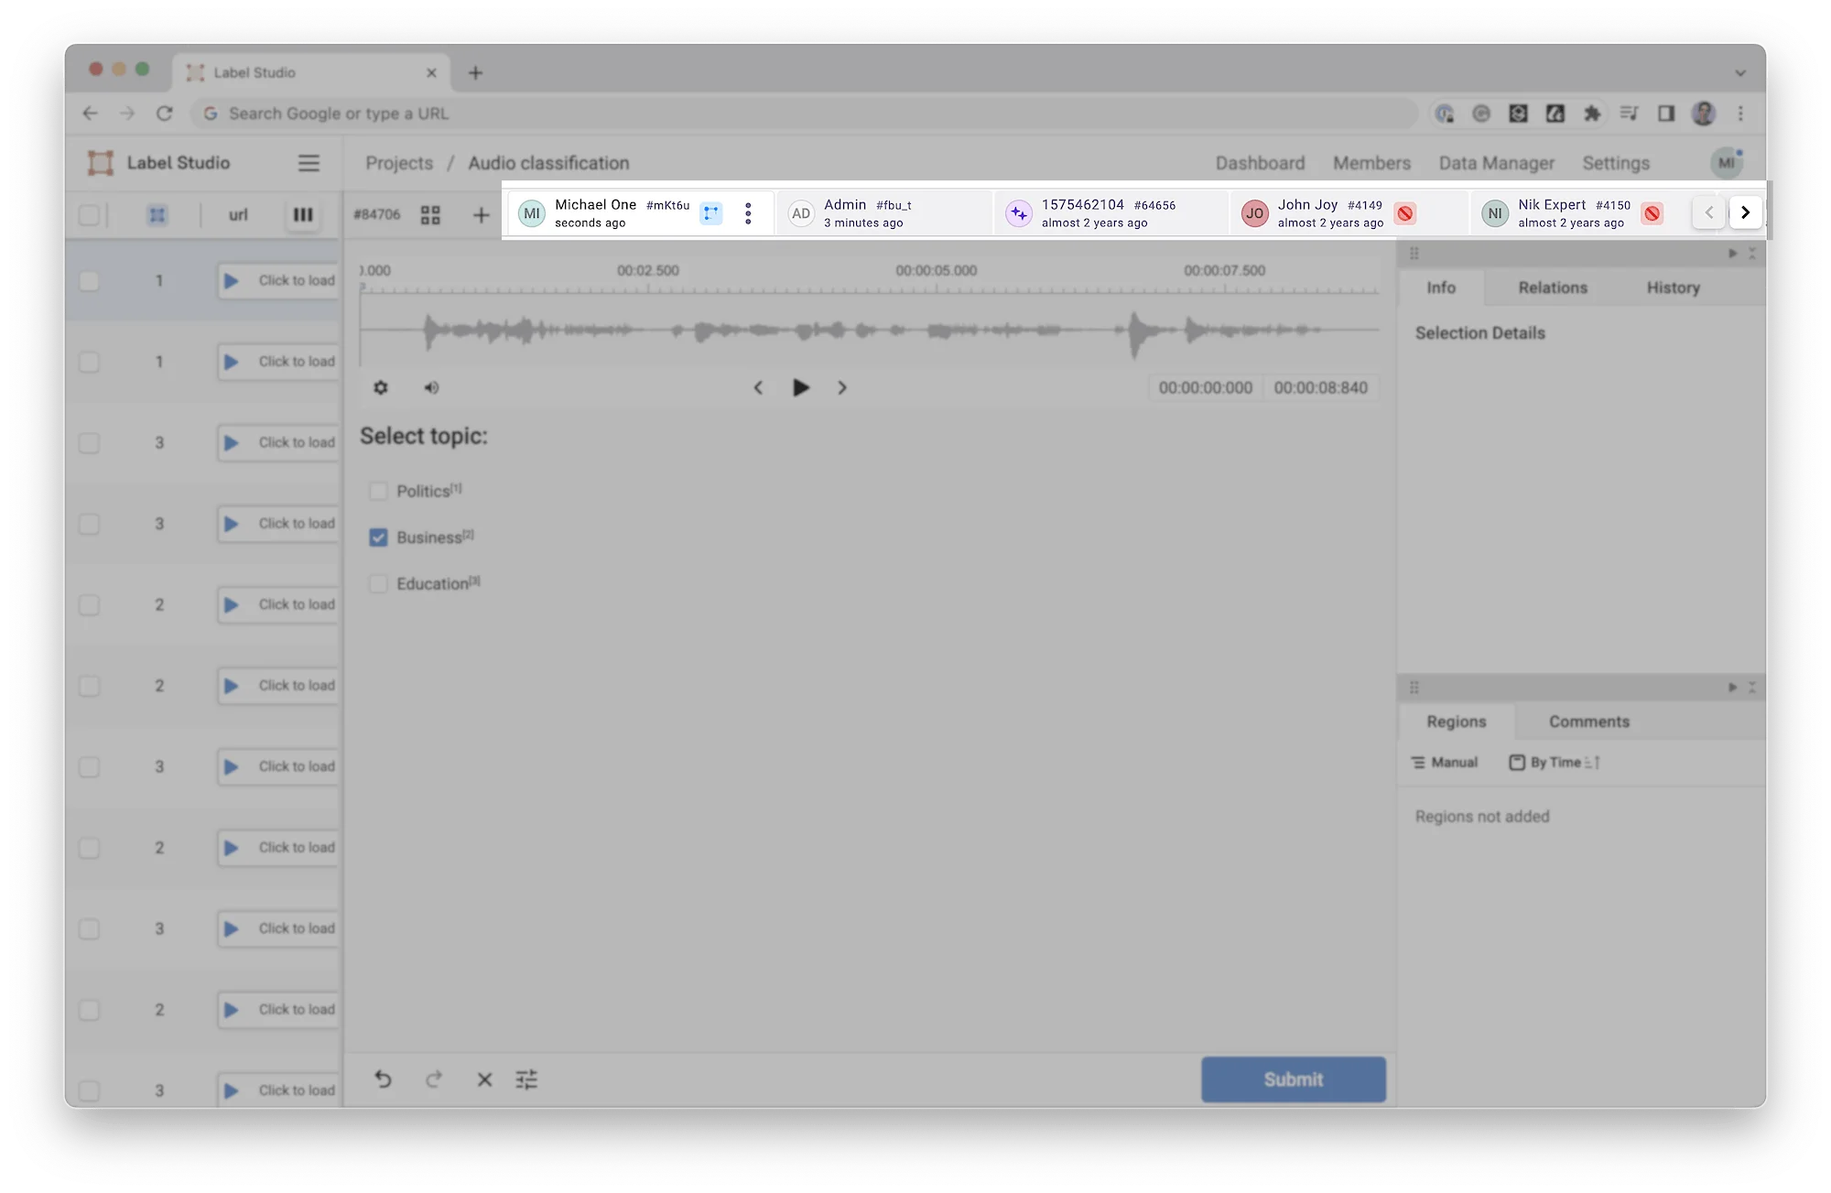The width and height of the screenshot is (1831, 1193).
Task: Redo the annotation action
Action: (x=434, y=1079)
